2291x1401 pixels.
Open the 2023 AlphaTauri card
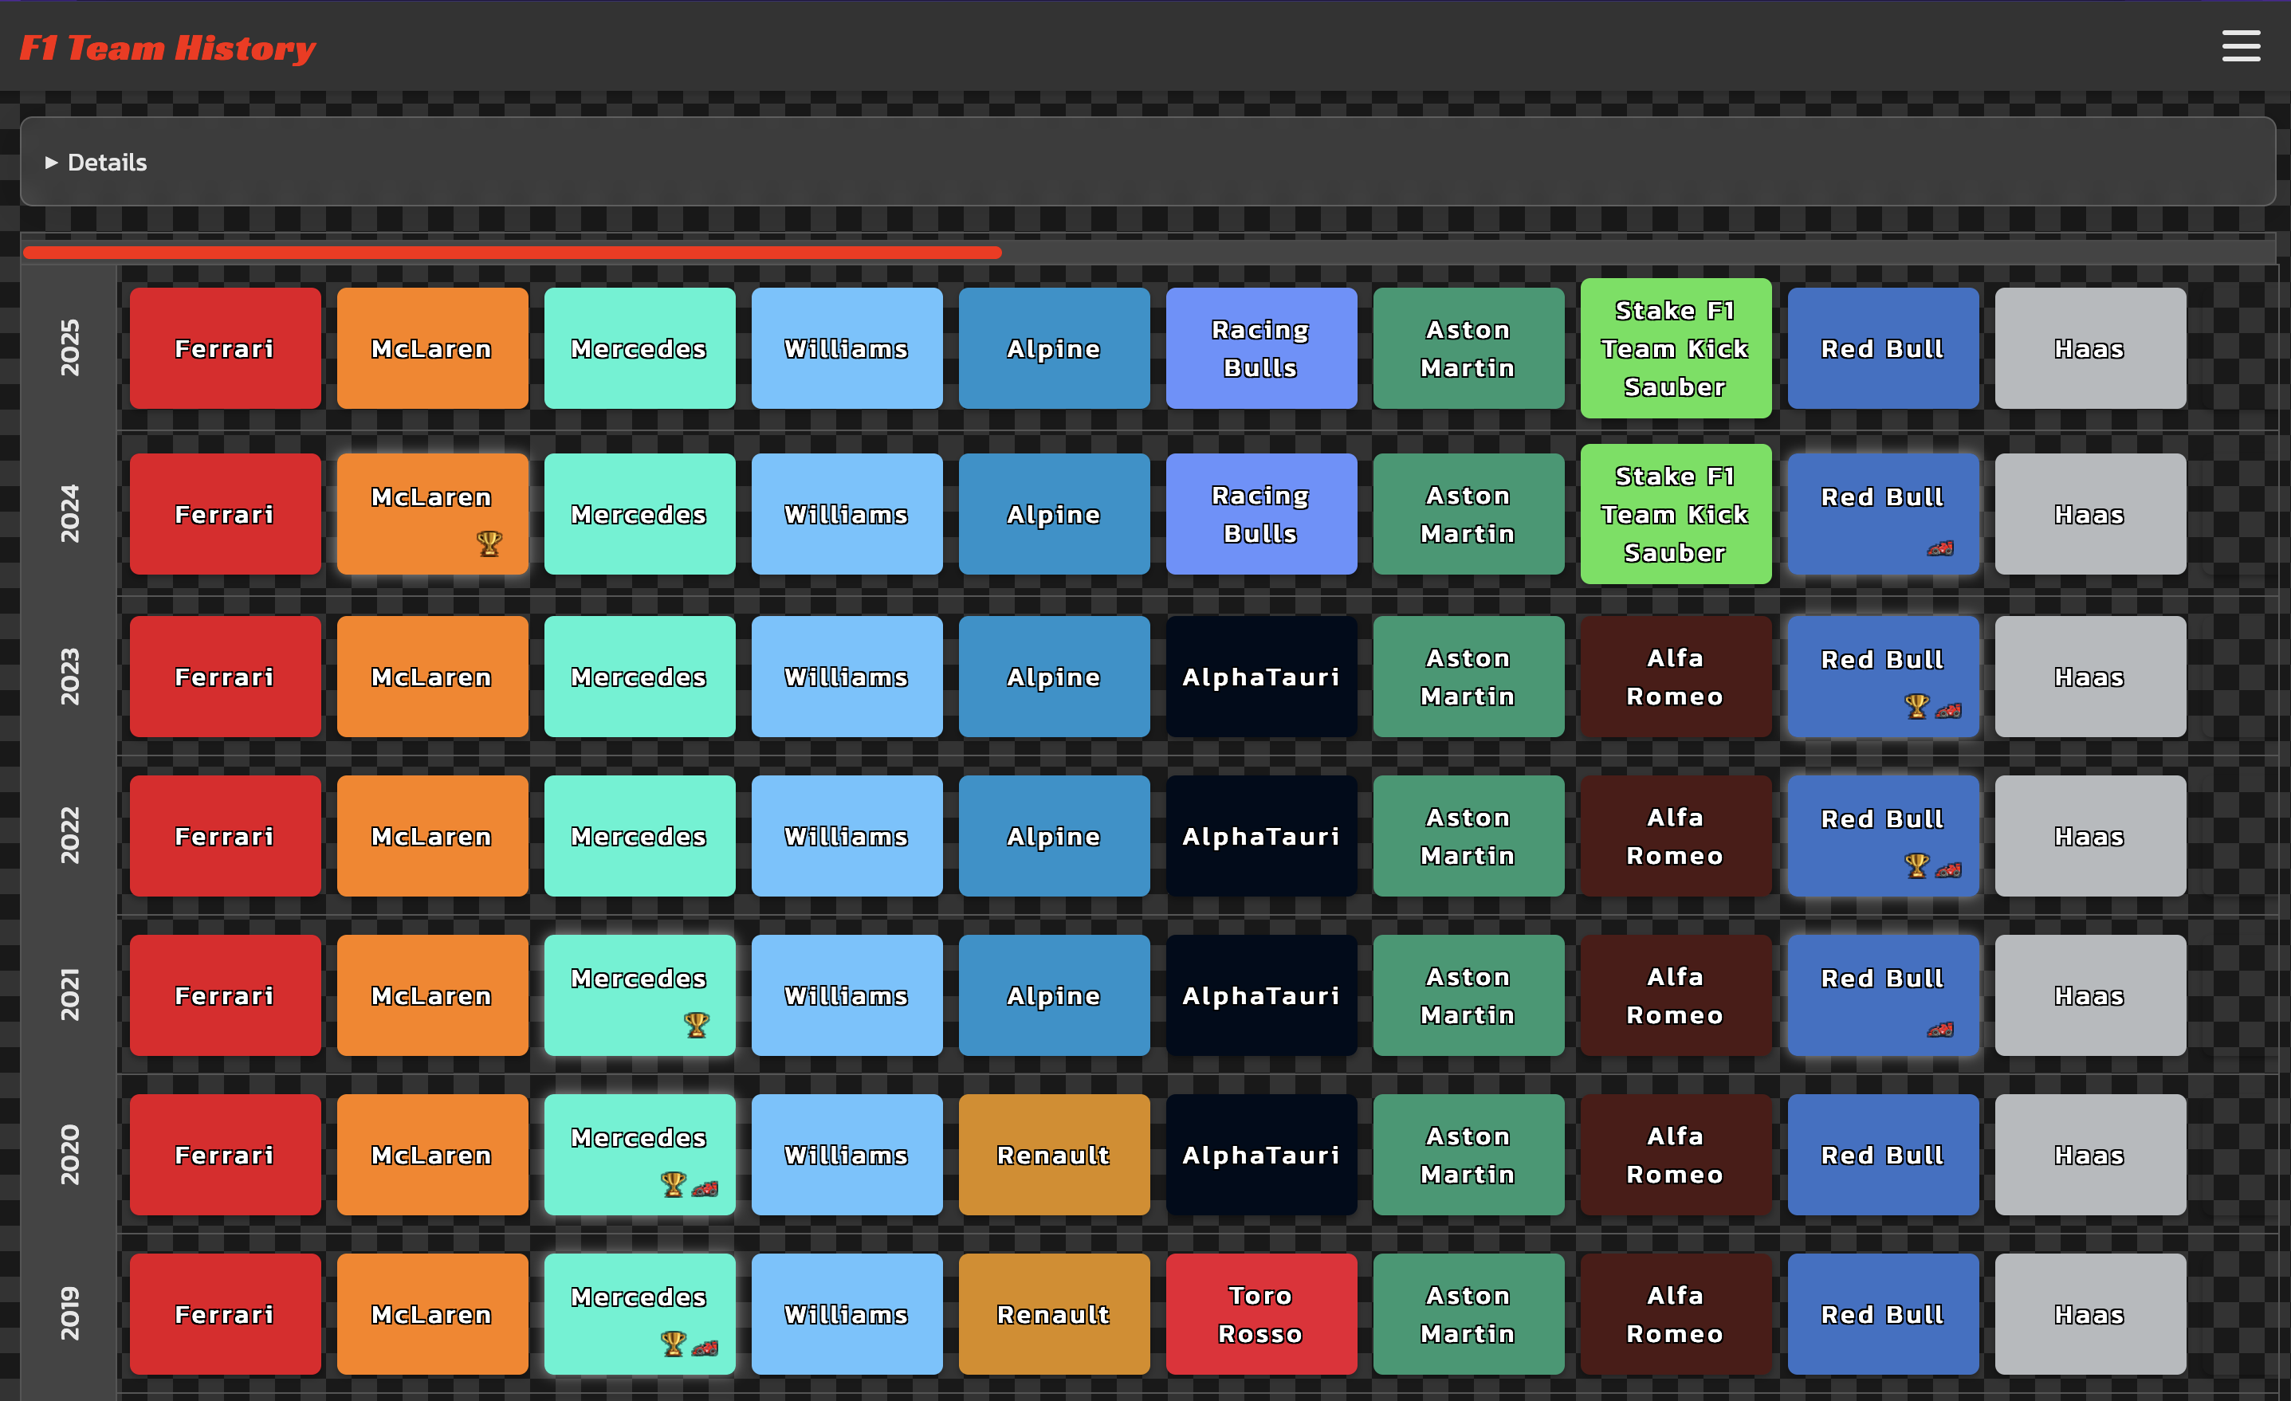point(1261,677)
